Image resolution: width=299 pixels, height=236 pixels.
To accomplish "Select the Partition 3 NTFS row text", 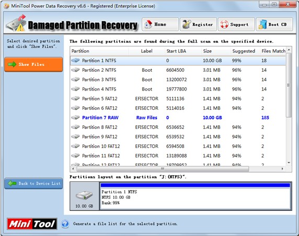I will (x=99, y=80).
